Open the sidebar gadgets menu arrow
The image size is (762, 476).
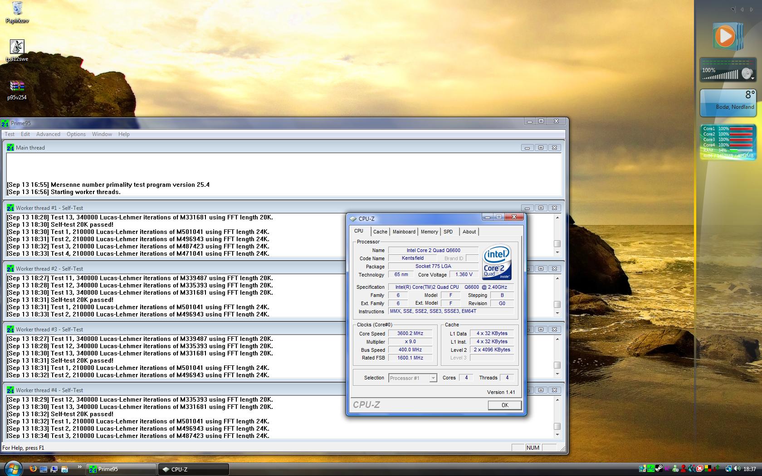733,9
